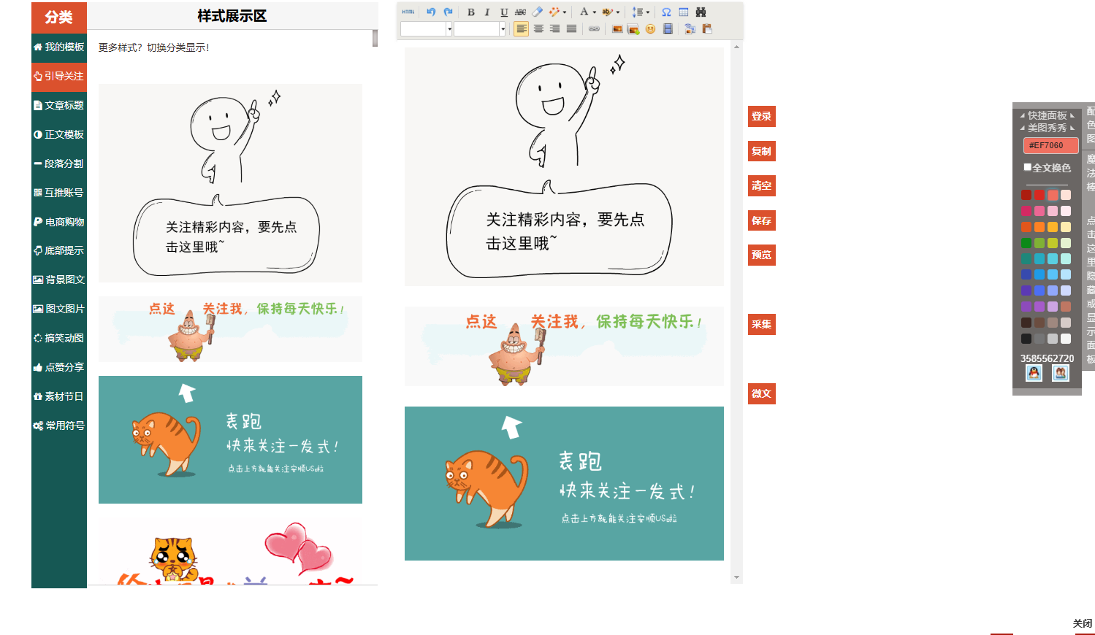
Task: Click the 登录 button
Action: [762, 116]
